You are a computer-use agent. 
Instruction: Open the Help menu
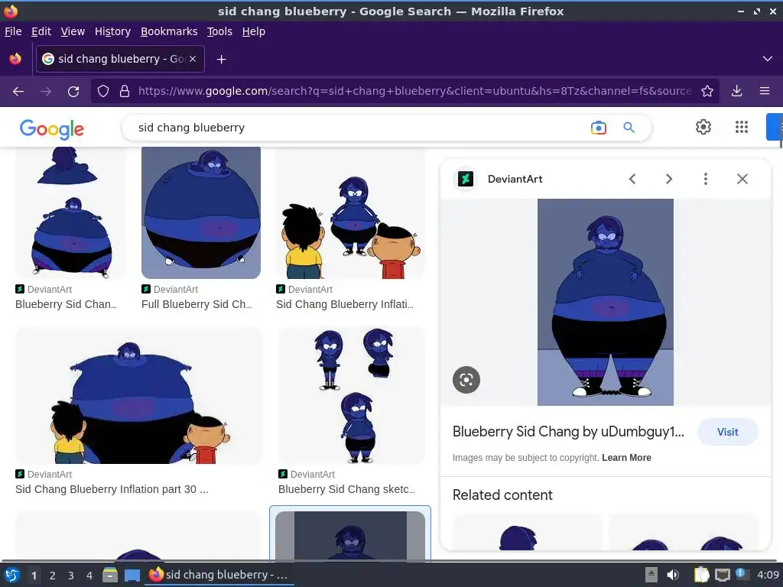coord(254,31)
